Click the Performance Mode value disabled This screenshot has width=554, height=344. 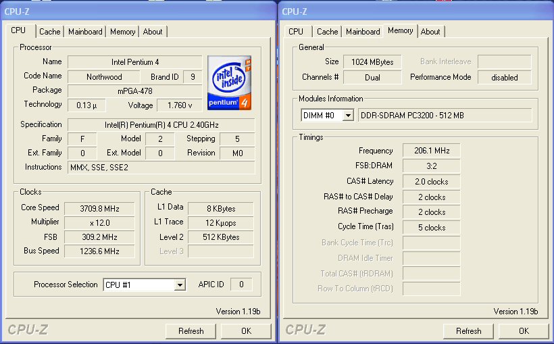coord(505,78)
